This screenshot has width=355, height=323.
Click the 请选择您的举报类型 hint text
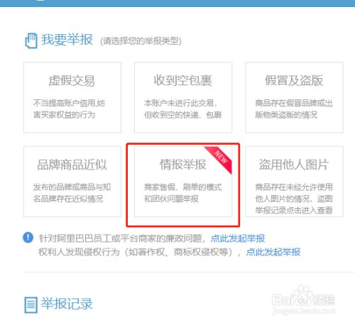click(x=141, y=41)
